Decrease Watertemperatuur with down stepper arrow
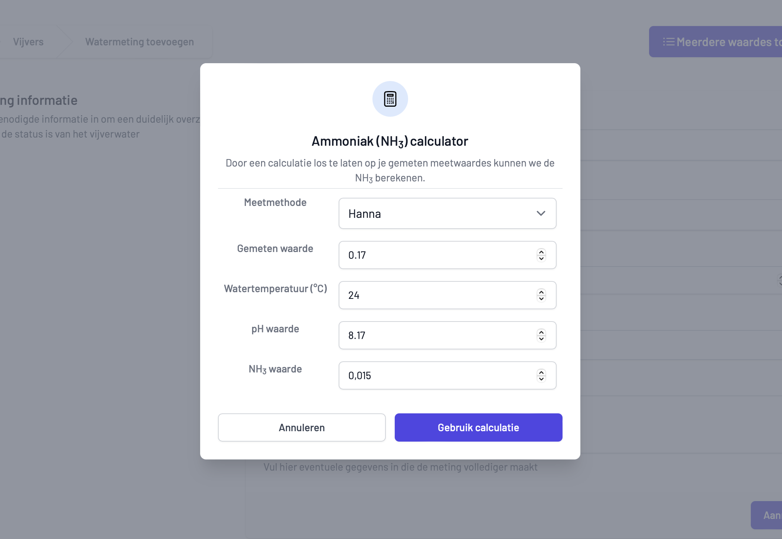This screenshot has height=539, width=782. coord(541,298)
